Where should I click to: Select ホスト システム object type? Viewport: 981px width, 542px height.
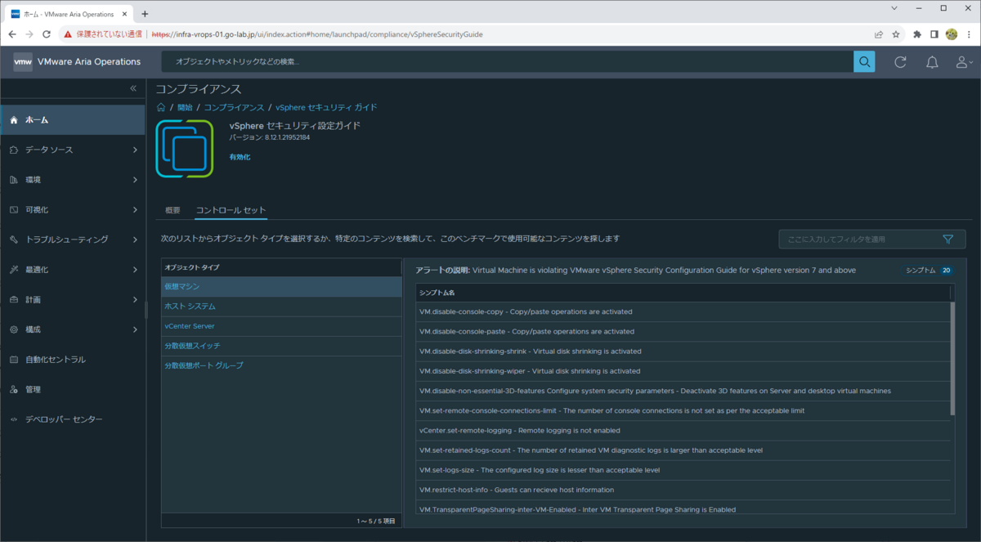(281, 307)
